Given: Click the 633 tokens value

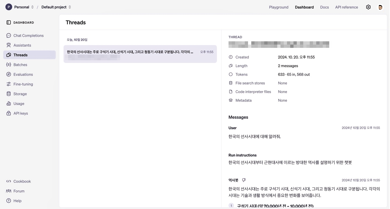Looking at the screenshot, I should pyautogui.click(x=294, y=74).
